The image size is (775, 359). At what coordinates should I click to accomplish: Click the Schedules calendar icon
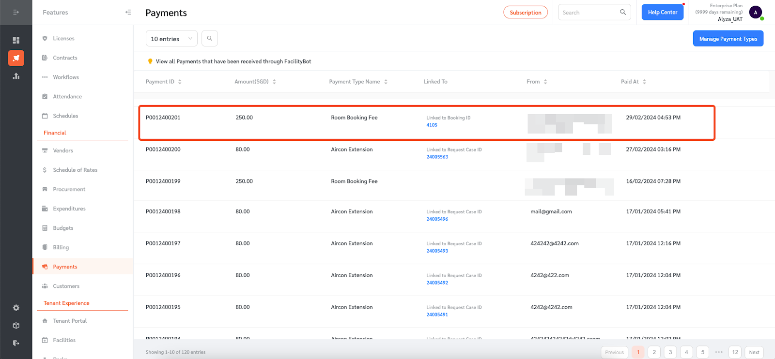point(45,116)
